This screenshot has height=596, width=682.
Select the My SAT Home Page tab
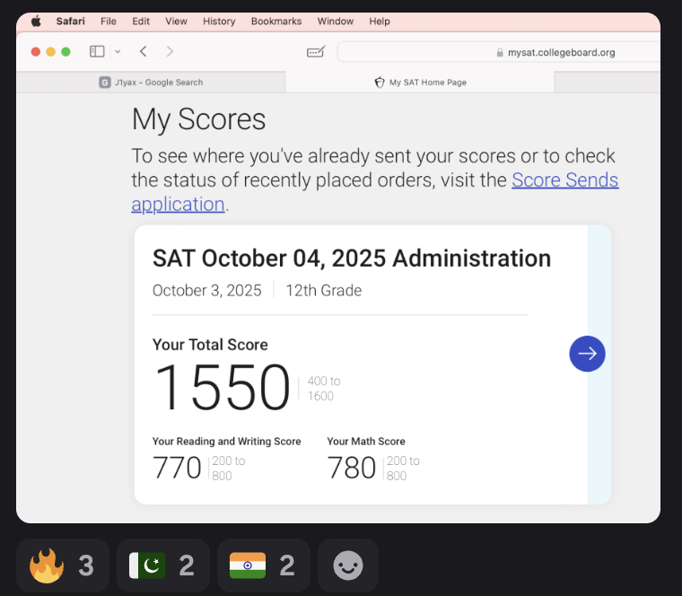pyautogui.click(x=420, y=83)
